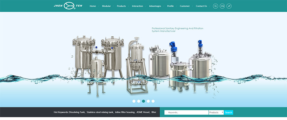Switch to Japanese with JP icon
The width and height of the screenshot is (287, 120).
pyautogui.click(x=229, y=6)
